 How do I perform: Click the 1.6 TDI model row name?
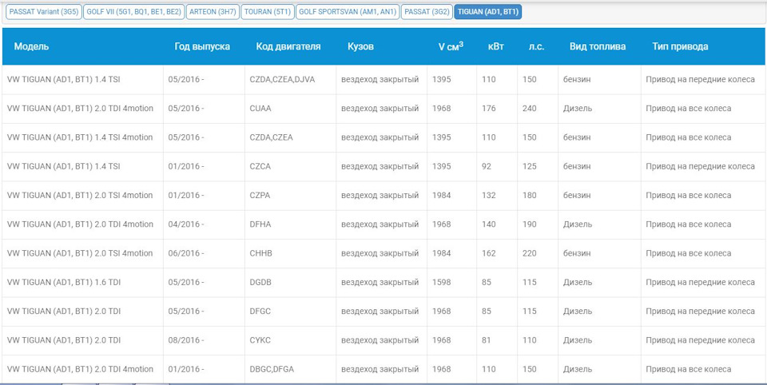point(64,282)
